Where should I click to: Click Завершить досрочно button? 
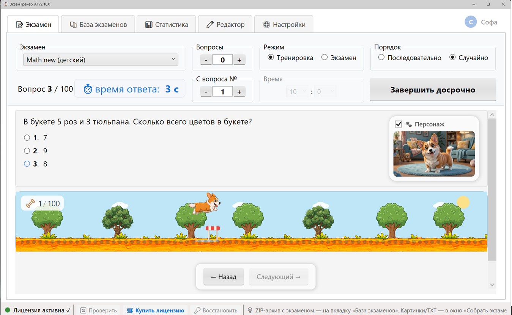click(x=433, y=90)
